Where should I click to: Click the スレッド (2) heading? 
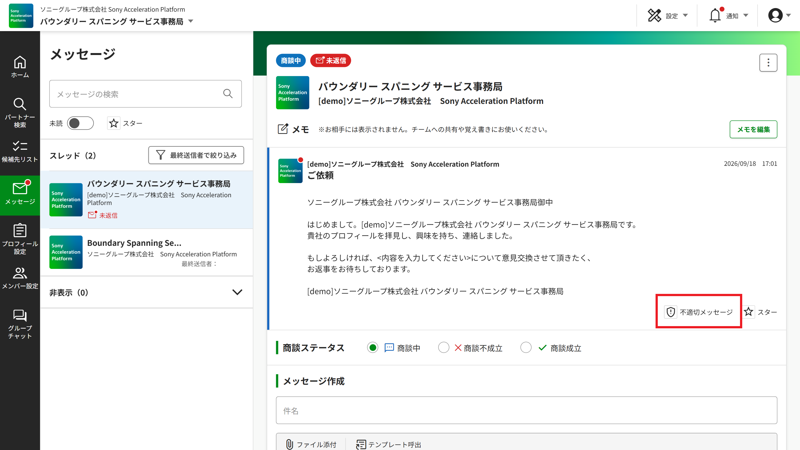73,155
